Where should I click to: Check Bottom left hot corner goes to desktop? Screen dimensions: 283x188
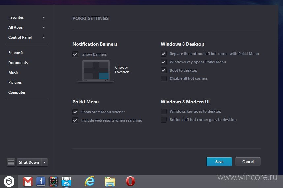tap(164, 120)
